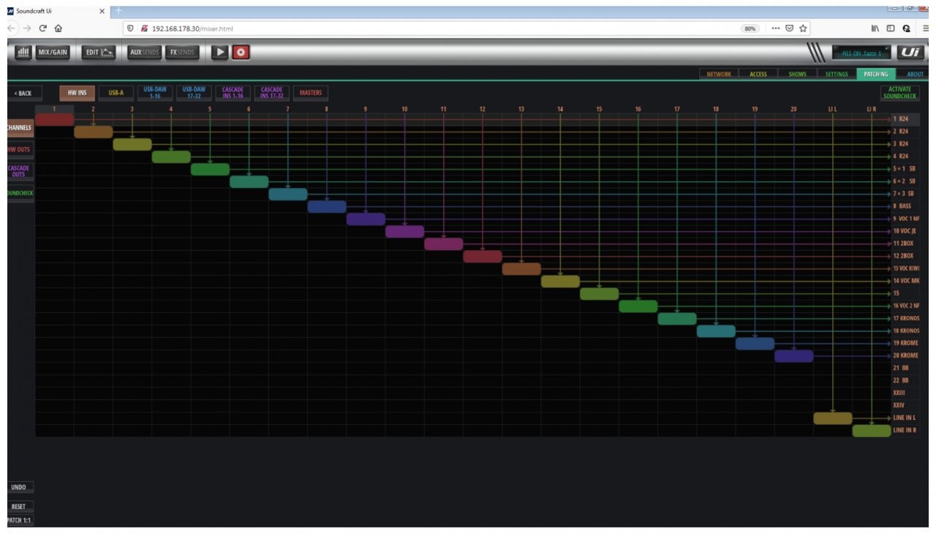The image size is (936, 534).
Task: Click channel row '9 VOC 1 NF'
Action: 905,219
